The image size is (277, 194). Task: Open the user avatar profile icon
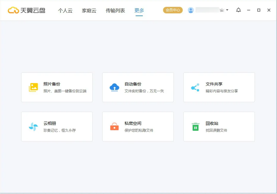pyautogui.click(x=191, y=10)
